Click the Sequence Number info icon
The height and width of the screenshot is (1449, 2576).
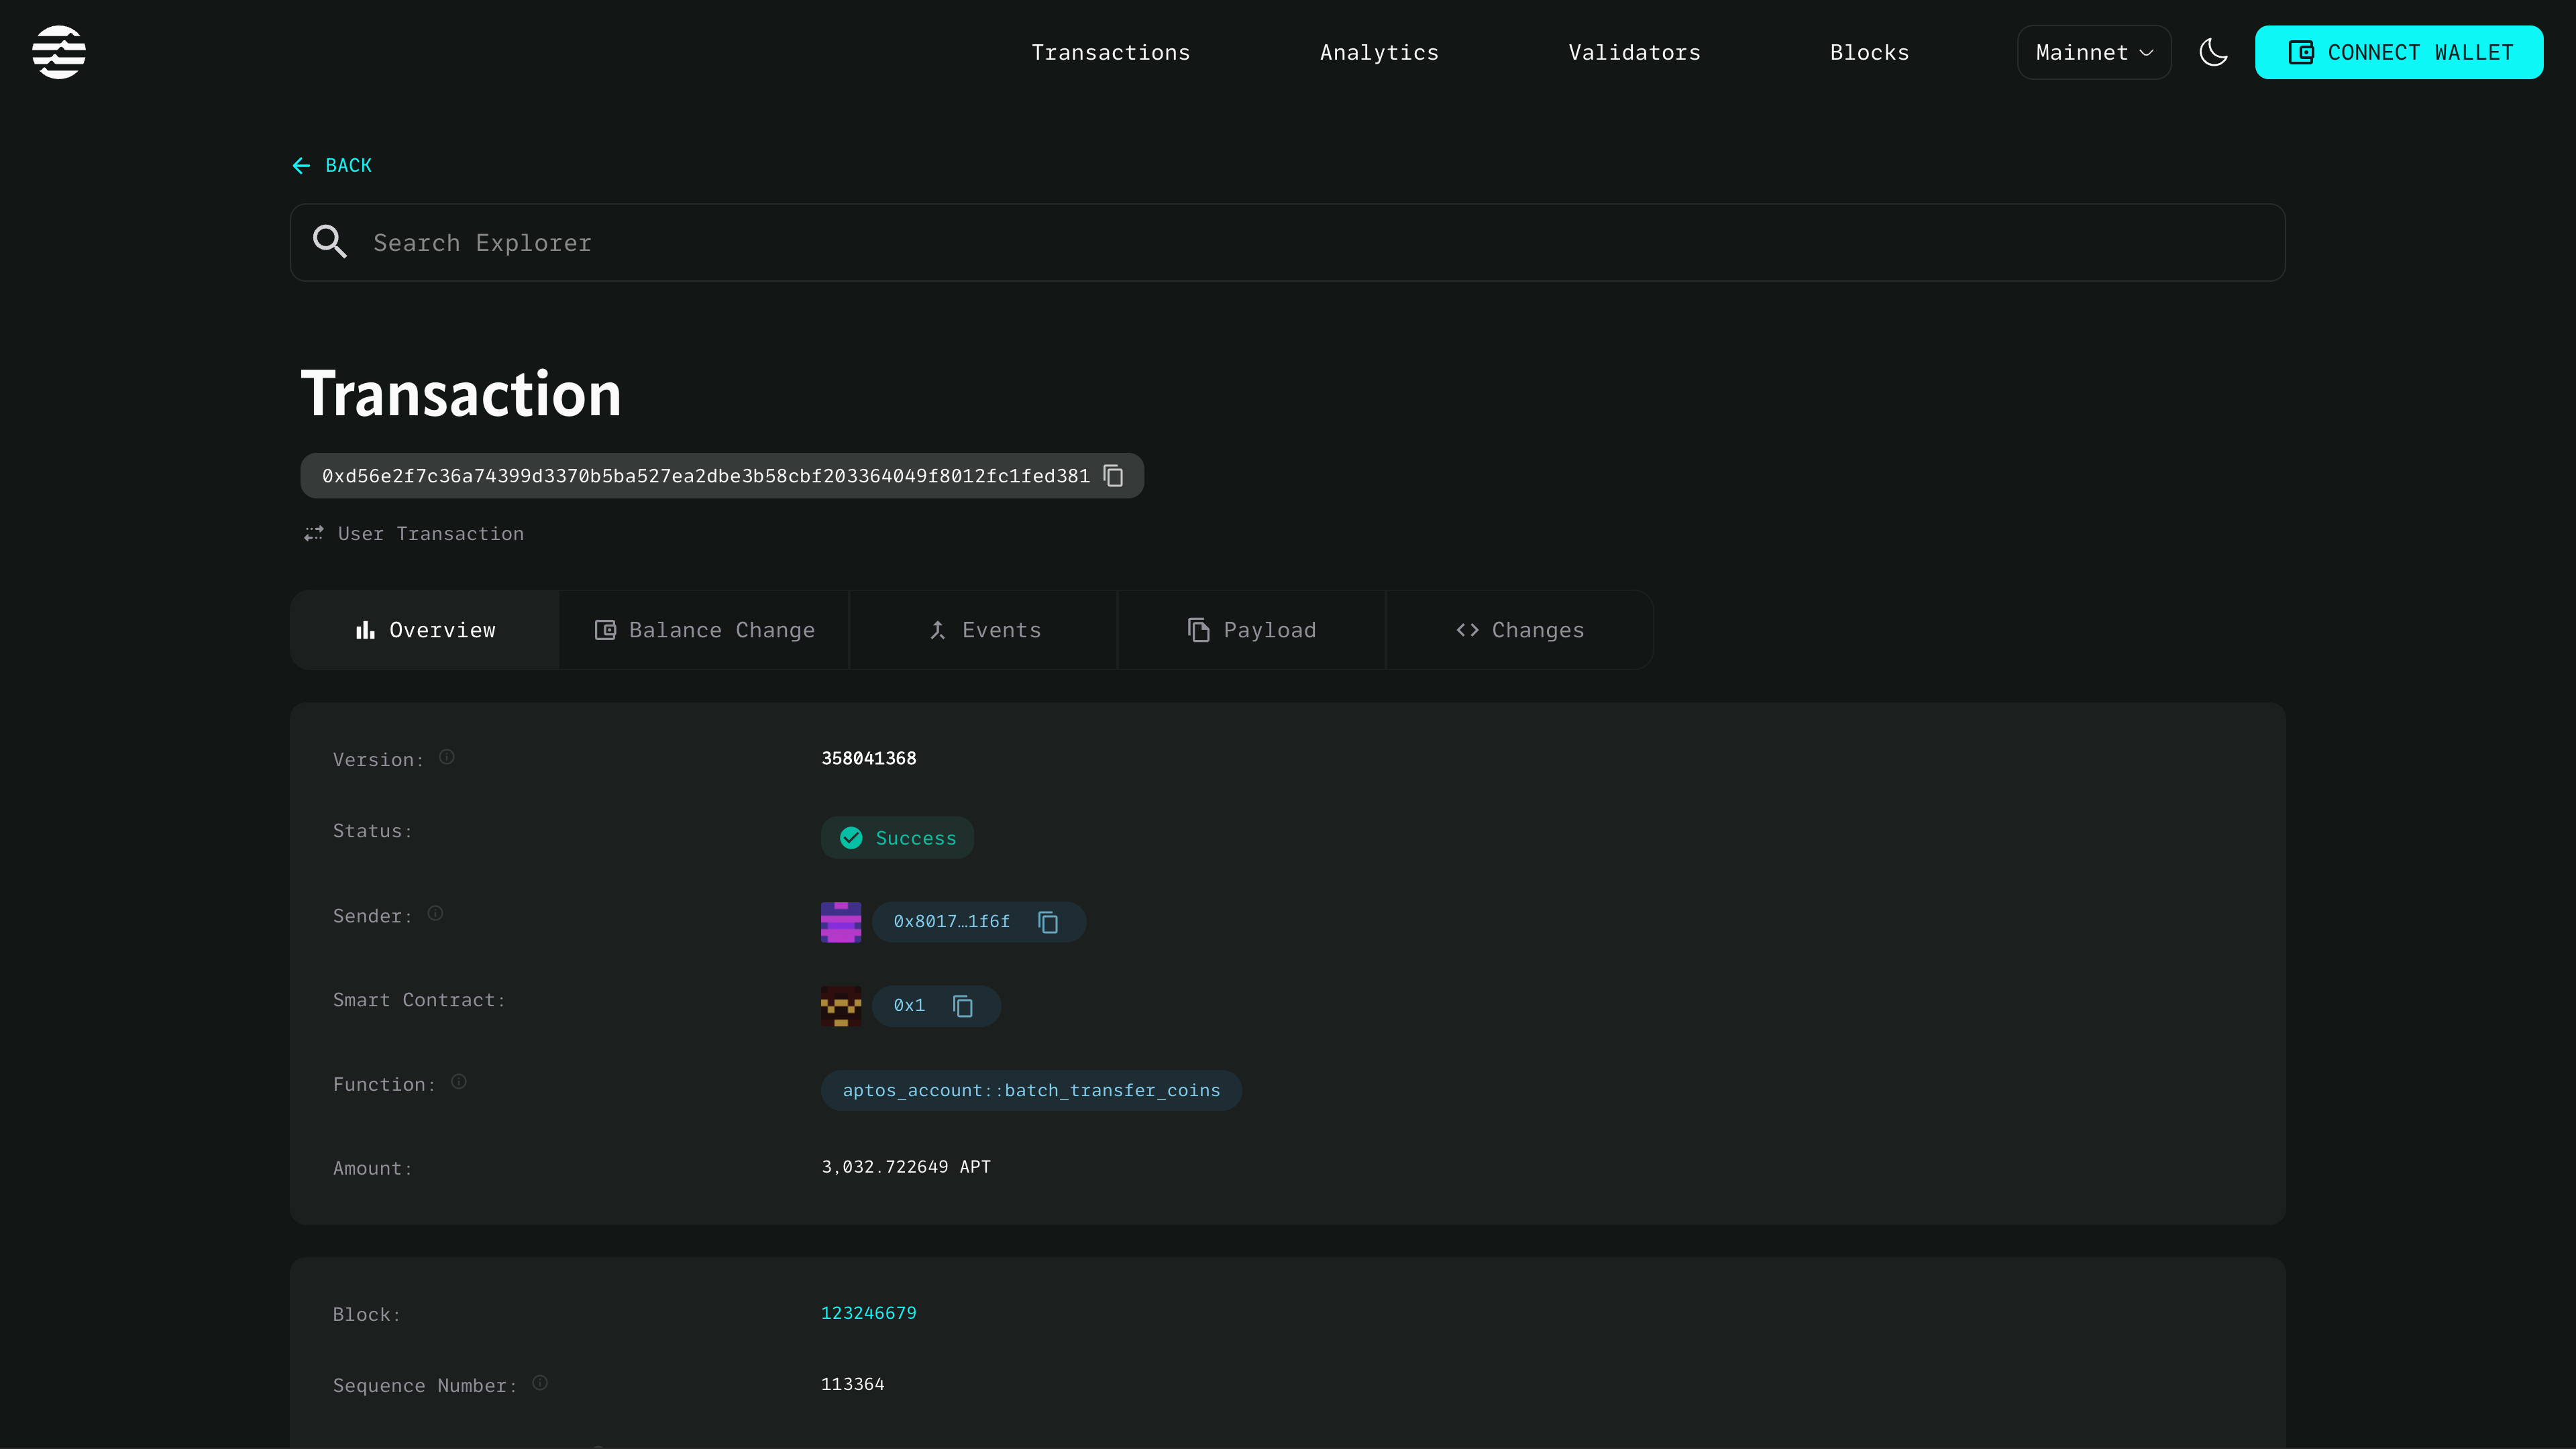click(x=540, y=1383)
